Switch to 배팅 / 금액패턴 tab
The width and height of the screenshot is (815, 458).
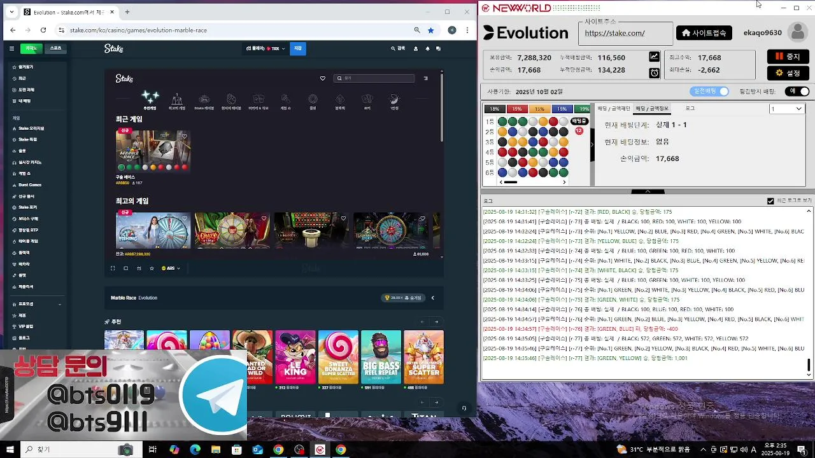tap(614, 109)
